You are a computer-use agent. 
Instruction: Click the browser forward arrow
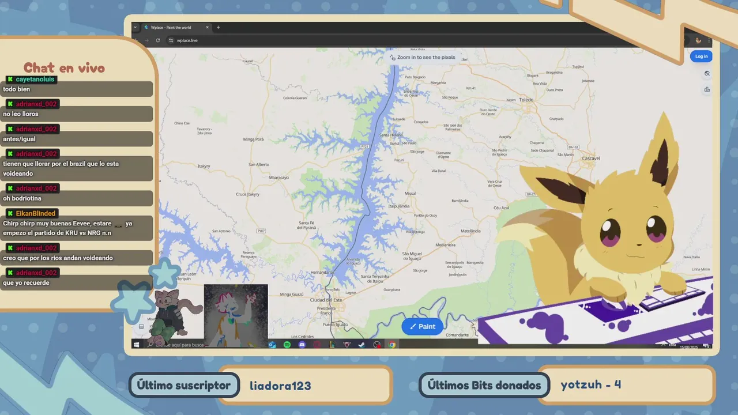[x=146, y=40]
